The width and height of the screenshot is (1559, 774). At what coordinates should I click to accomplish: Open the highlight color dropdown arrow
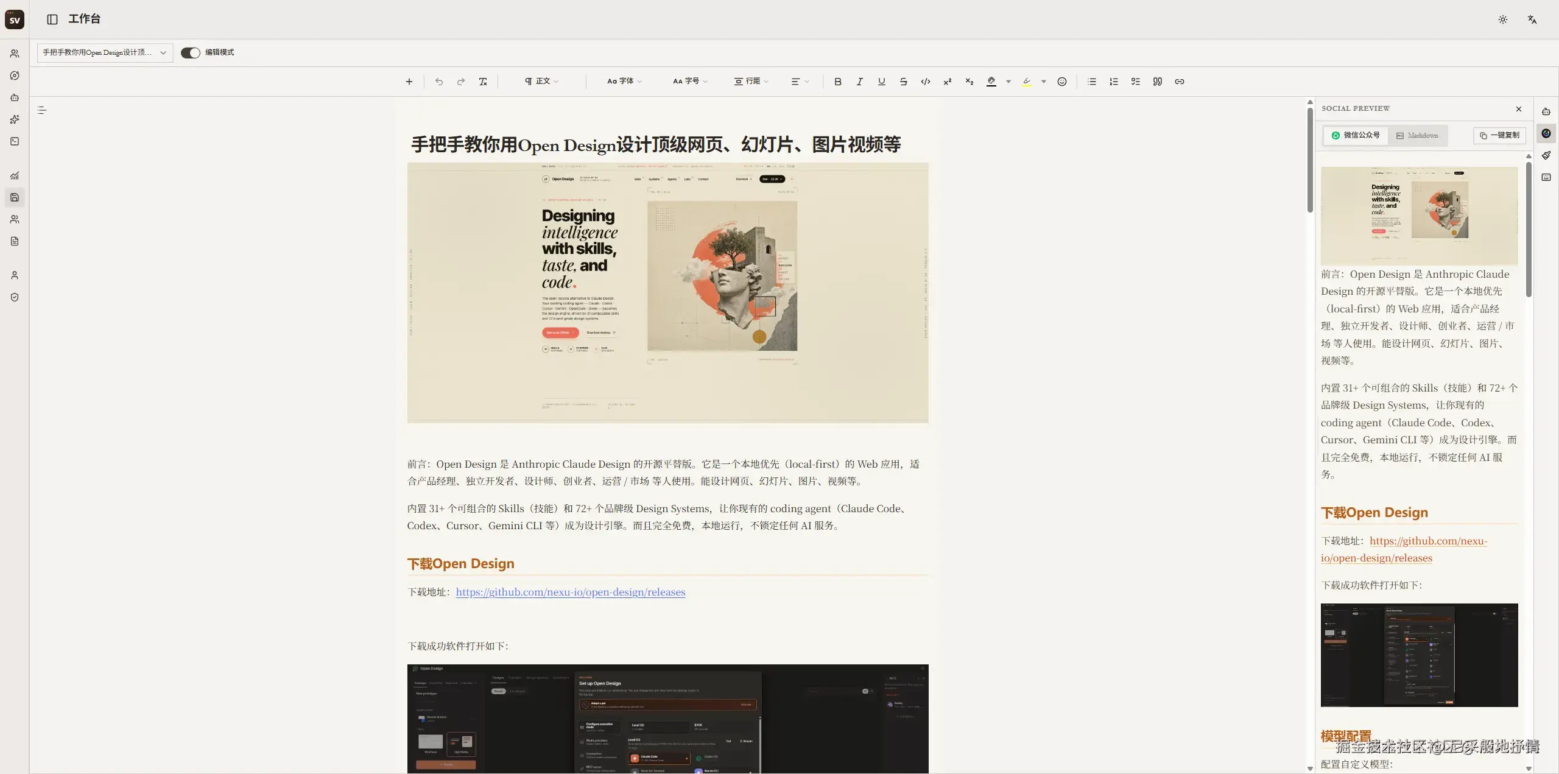pos(1044,82)
